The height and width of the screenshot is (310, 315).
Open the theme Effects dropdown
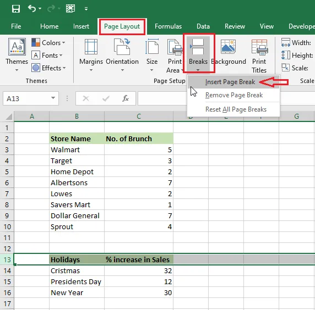[48, 68]
